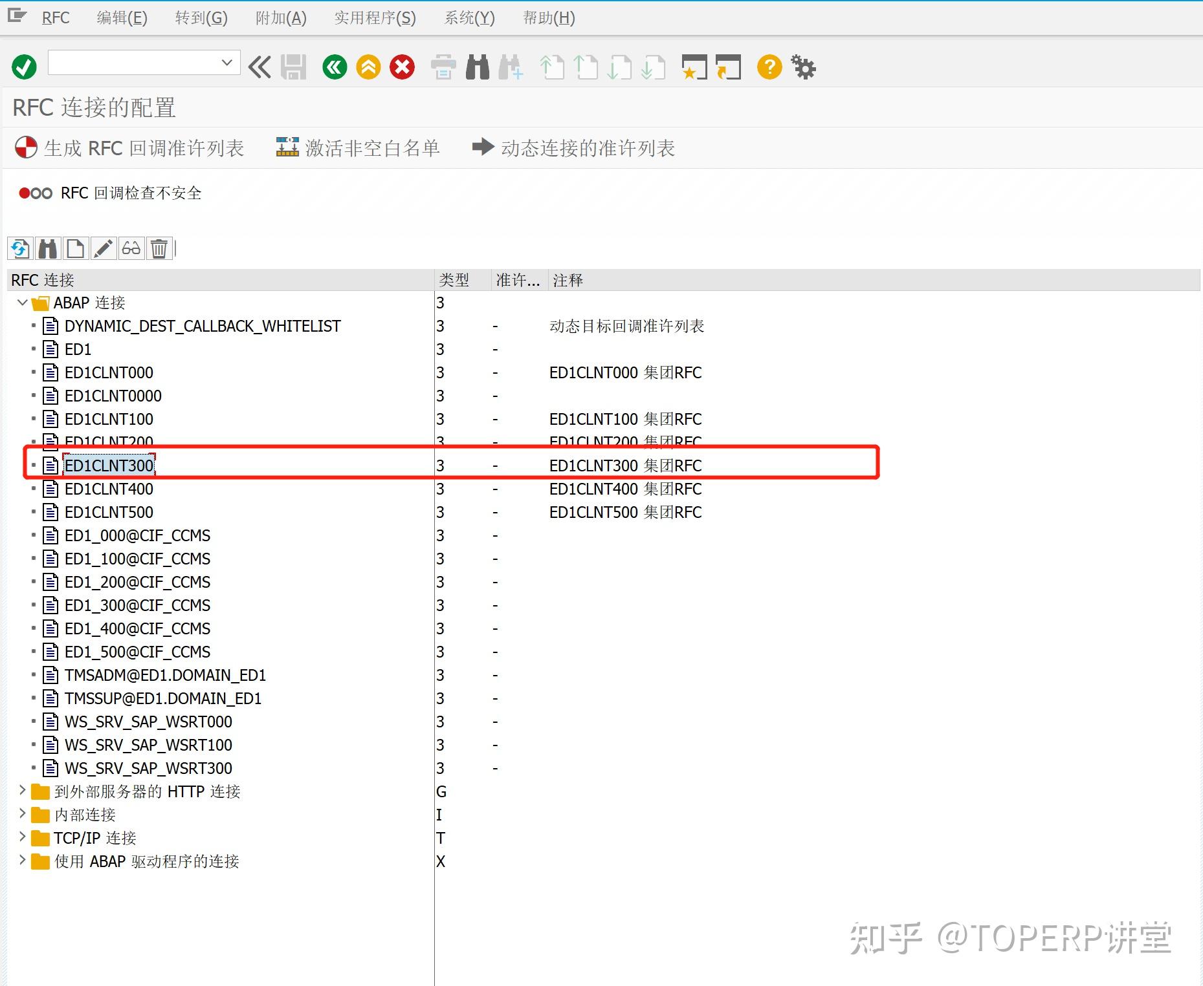Image resolution: width=1203 pixels, height=986 pixels.
Task: Cancel with the red X icon
Action: (x=402, y=67)
